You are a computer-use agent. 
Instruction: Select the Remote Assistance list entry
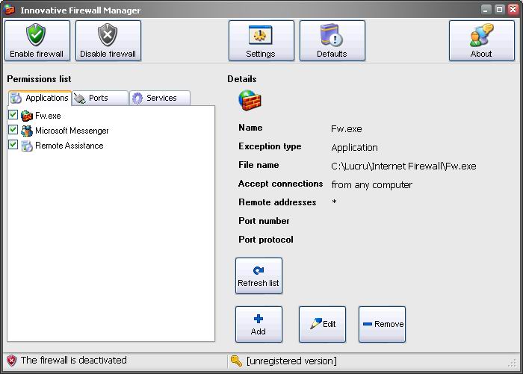pyautogui.click(x=69, y=146)
